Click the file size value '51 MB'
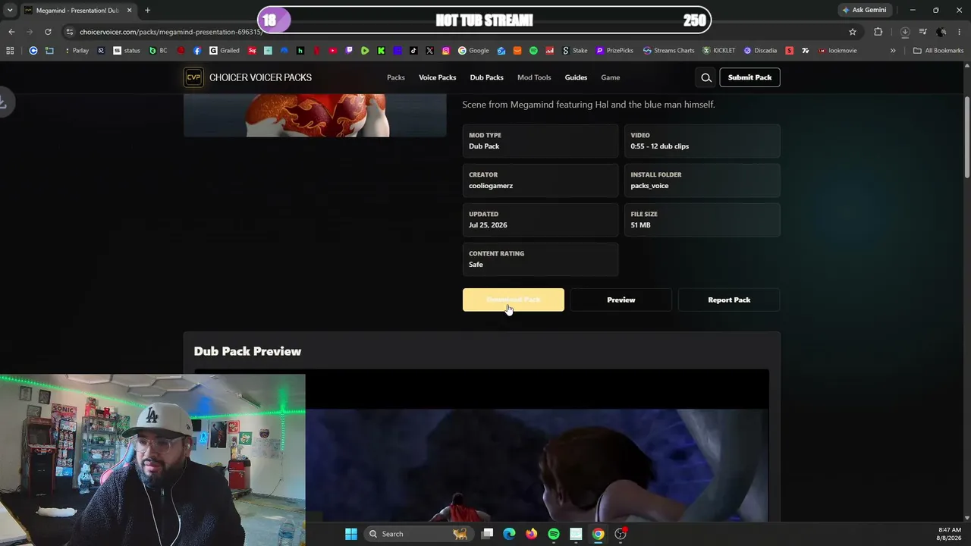Screen dimensions: 971x546 click(640, 225)
